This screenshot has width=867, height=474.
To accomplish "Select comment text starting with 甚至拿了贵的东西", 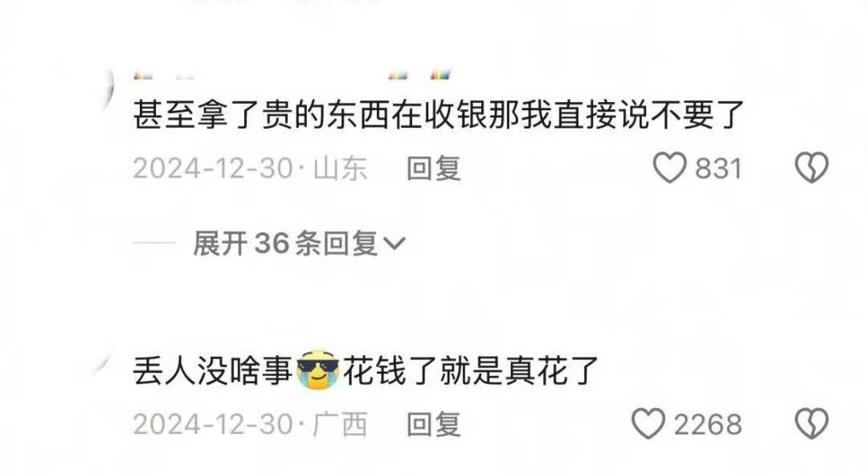I will (439, 115).
